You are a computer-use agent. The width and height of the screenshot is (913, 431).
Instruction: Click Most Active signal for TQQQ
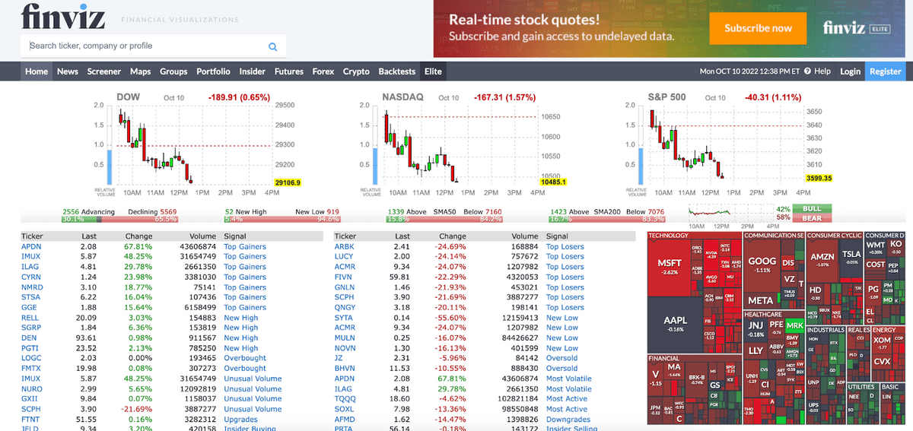pos(567,398)
